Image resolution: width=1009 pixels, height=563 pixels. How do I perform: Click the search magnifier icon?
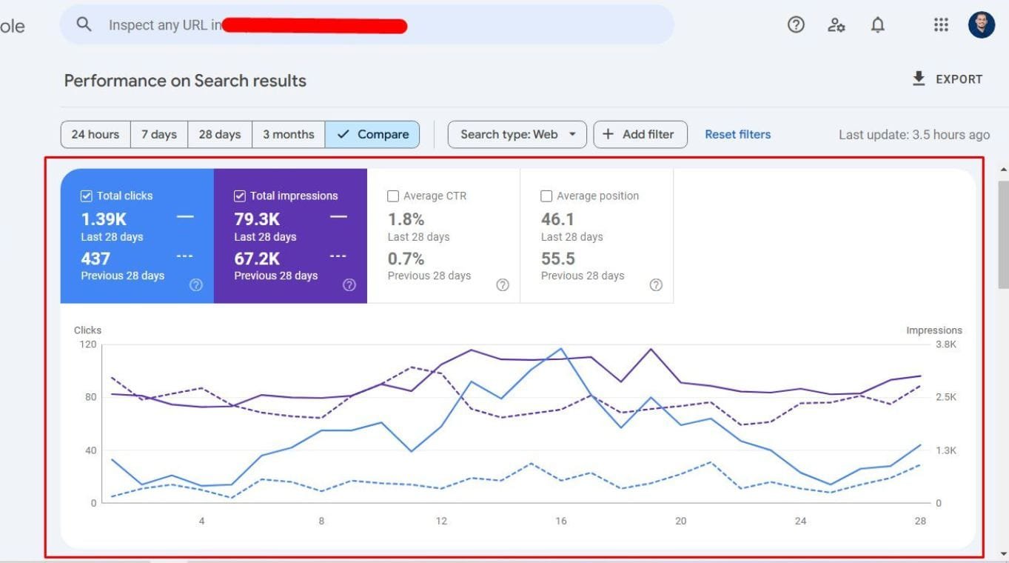point(84,24)
